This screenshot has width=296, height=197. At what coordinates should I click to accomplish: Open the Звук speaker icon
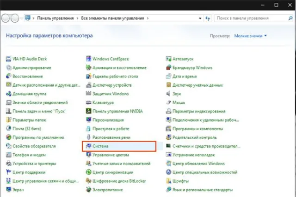click(x=168, y=94)
